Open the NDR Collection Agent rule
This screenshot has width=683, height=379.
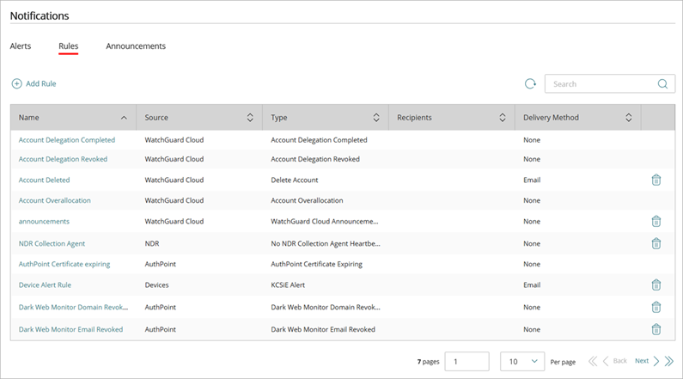click(52, 243)
